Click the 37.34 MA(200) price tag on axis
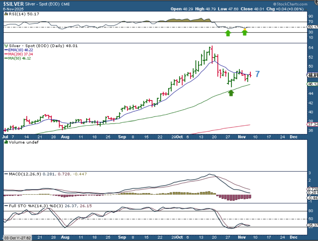 [312, 124]
